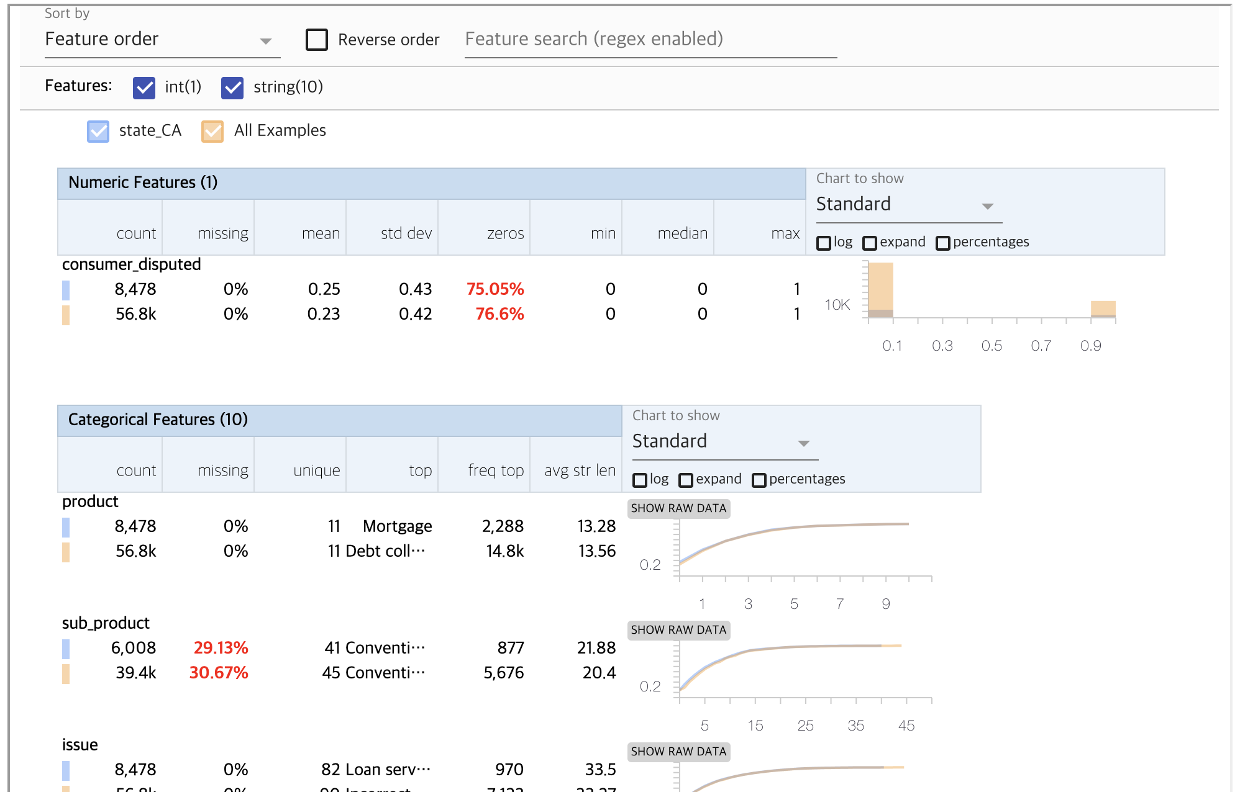The height and width of the screenshot is (792, 1240).
Task: Uncheck the int(1) features checkbox
Action: coord(144,88)
